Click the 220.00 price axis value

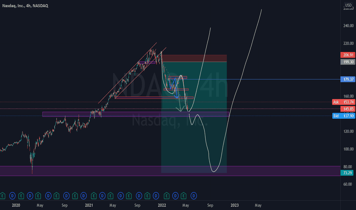348,44
